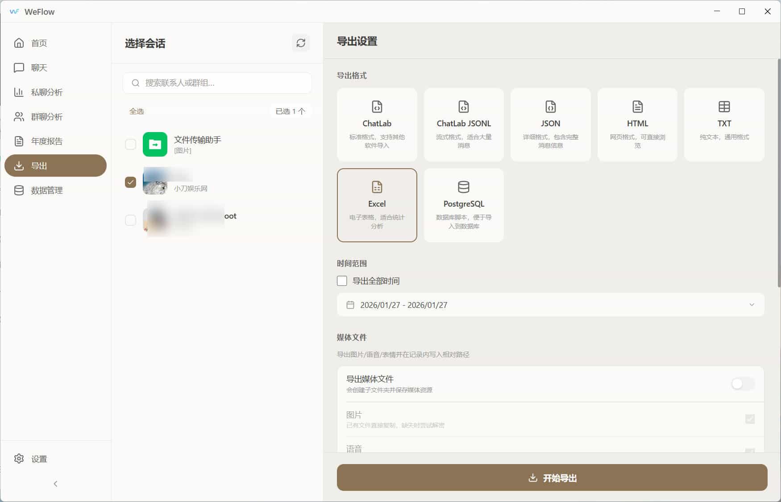
Task: Select the 群聊分析 sidebar icon
Action: coord(47,116)
